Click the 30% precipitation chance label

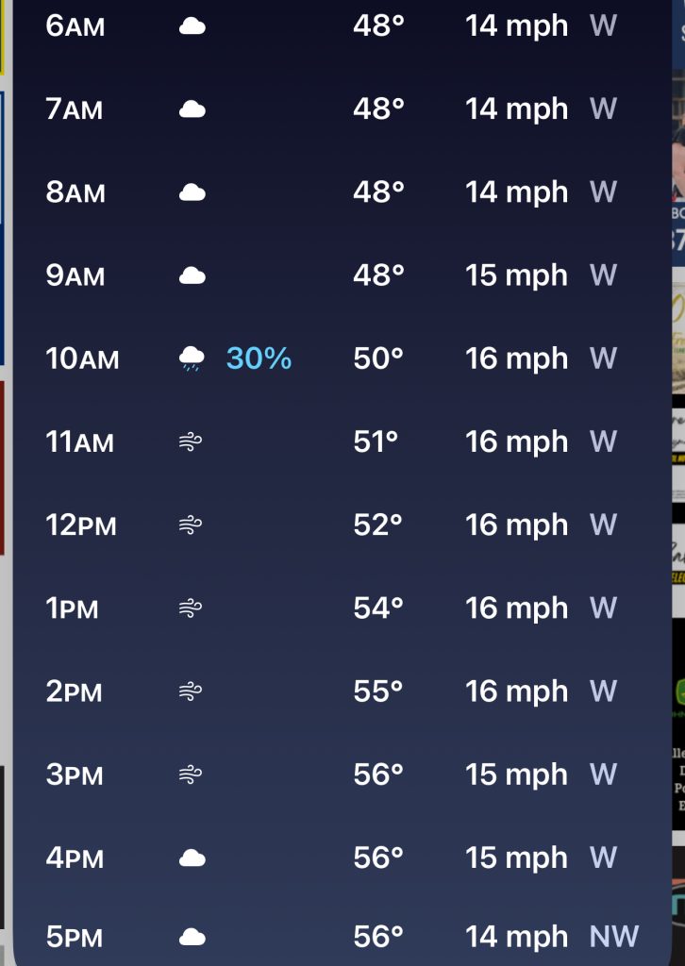click(259, 359)
